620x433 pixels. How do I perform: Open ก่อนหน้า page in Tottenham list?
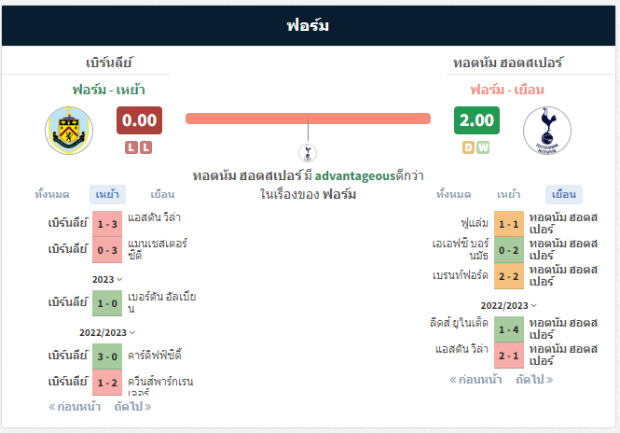point(475,380)
